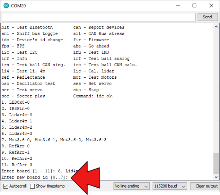Viewport: 220px width, 195px height.
Task: Maximize the COM20 serial monitor window
Action: click(194, 6)
